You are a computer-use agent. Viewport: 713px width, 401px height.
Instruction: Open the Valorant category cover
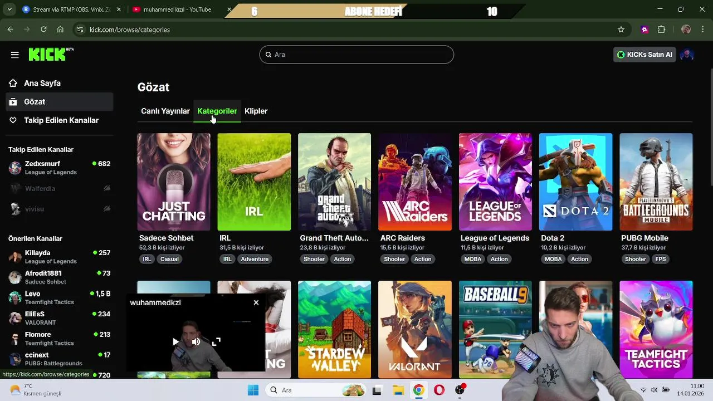coord(415,329)
